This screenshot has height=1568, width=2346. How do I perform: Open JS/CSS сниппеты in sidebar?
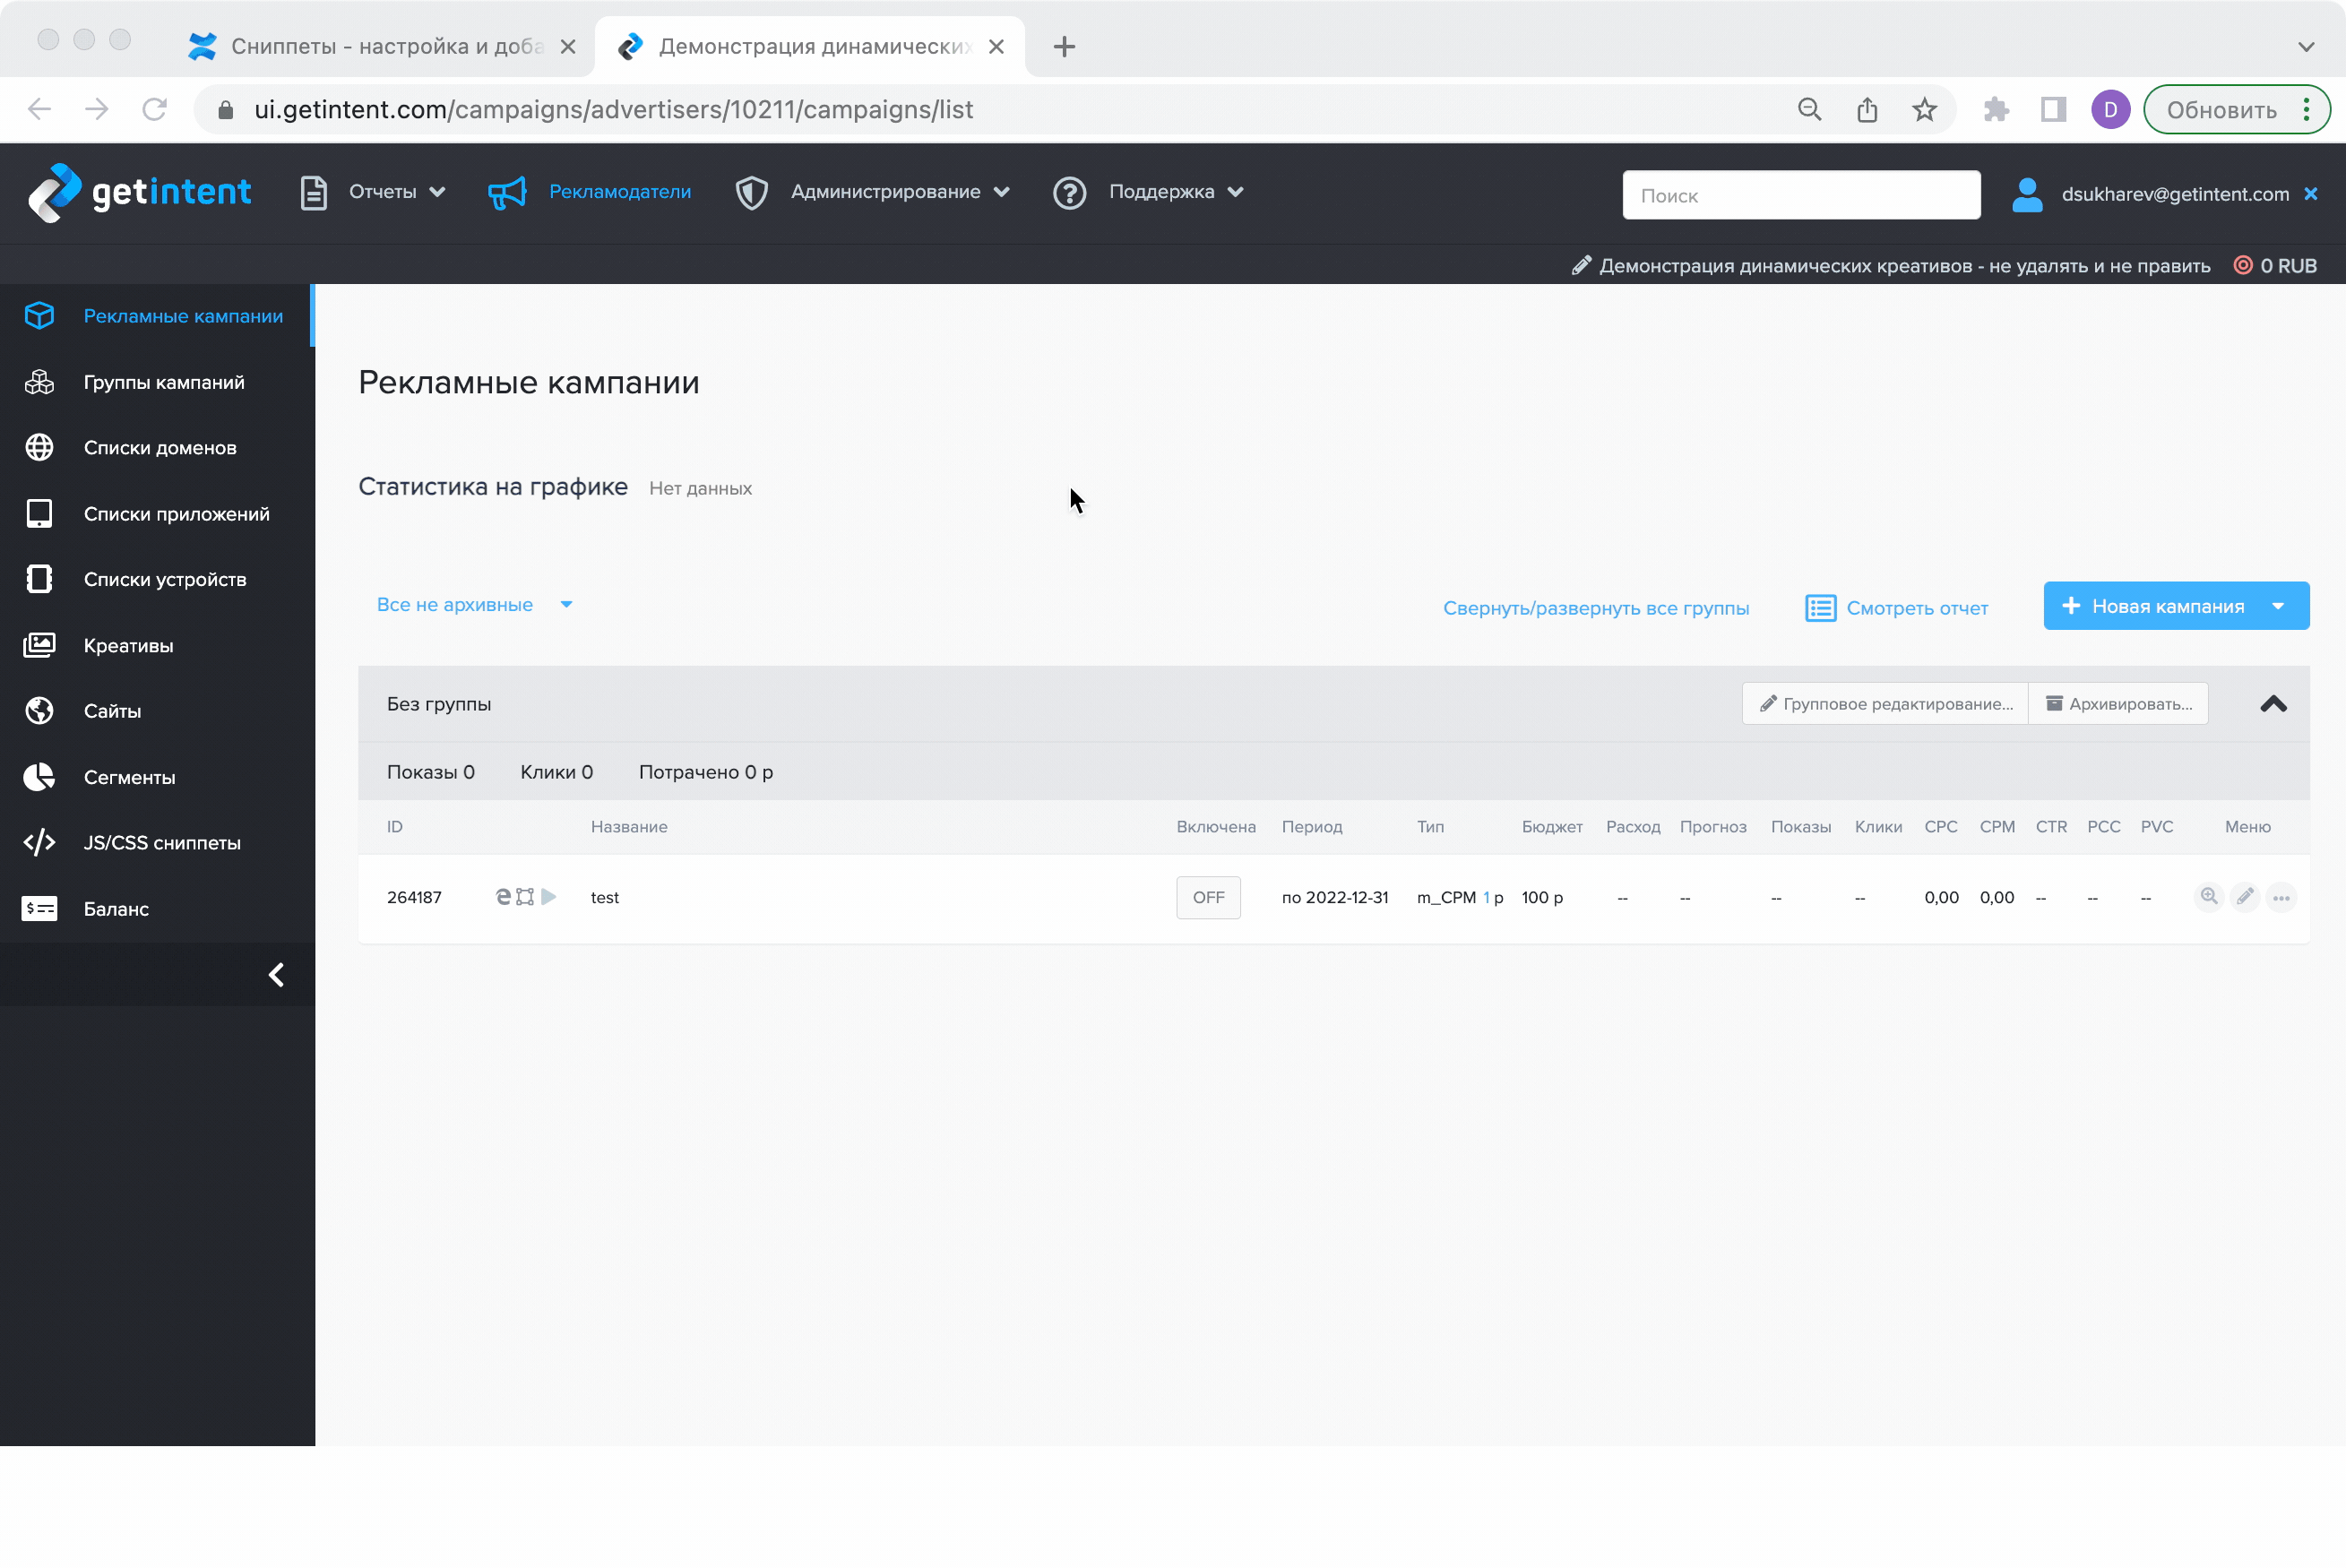coord(161,843)
